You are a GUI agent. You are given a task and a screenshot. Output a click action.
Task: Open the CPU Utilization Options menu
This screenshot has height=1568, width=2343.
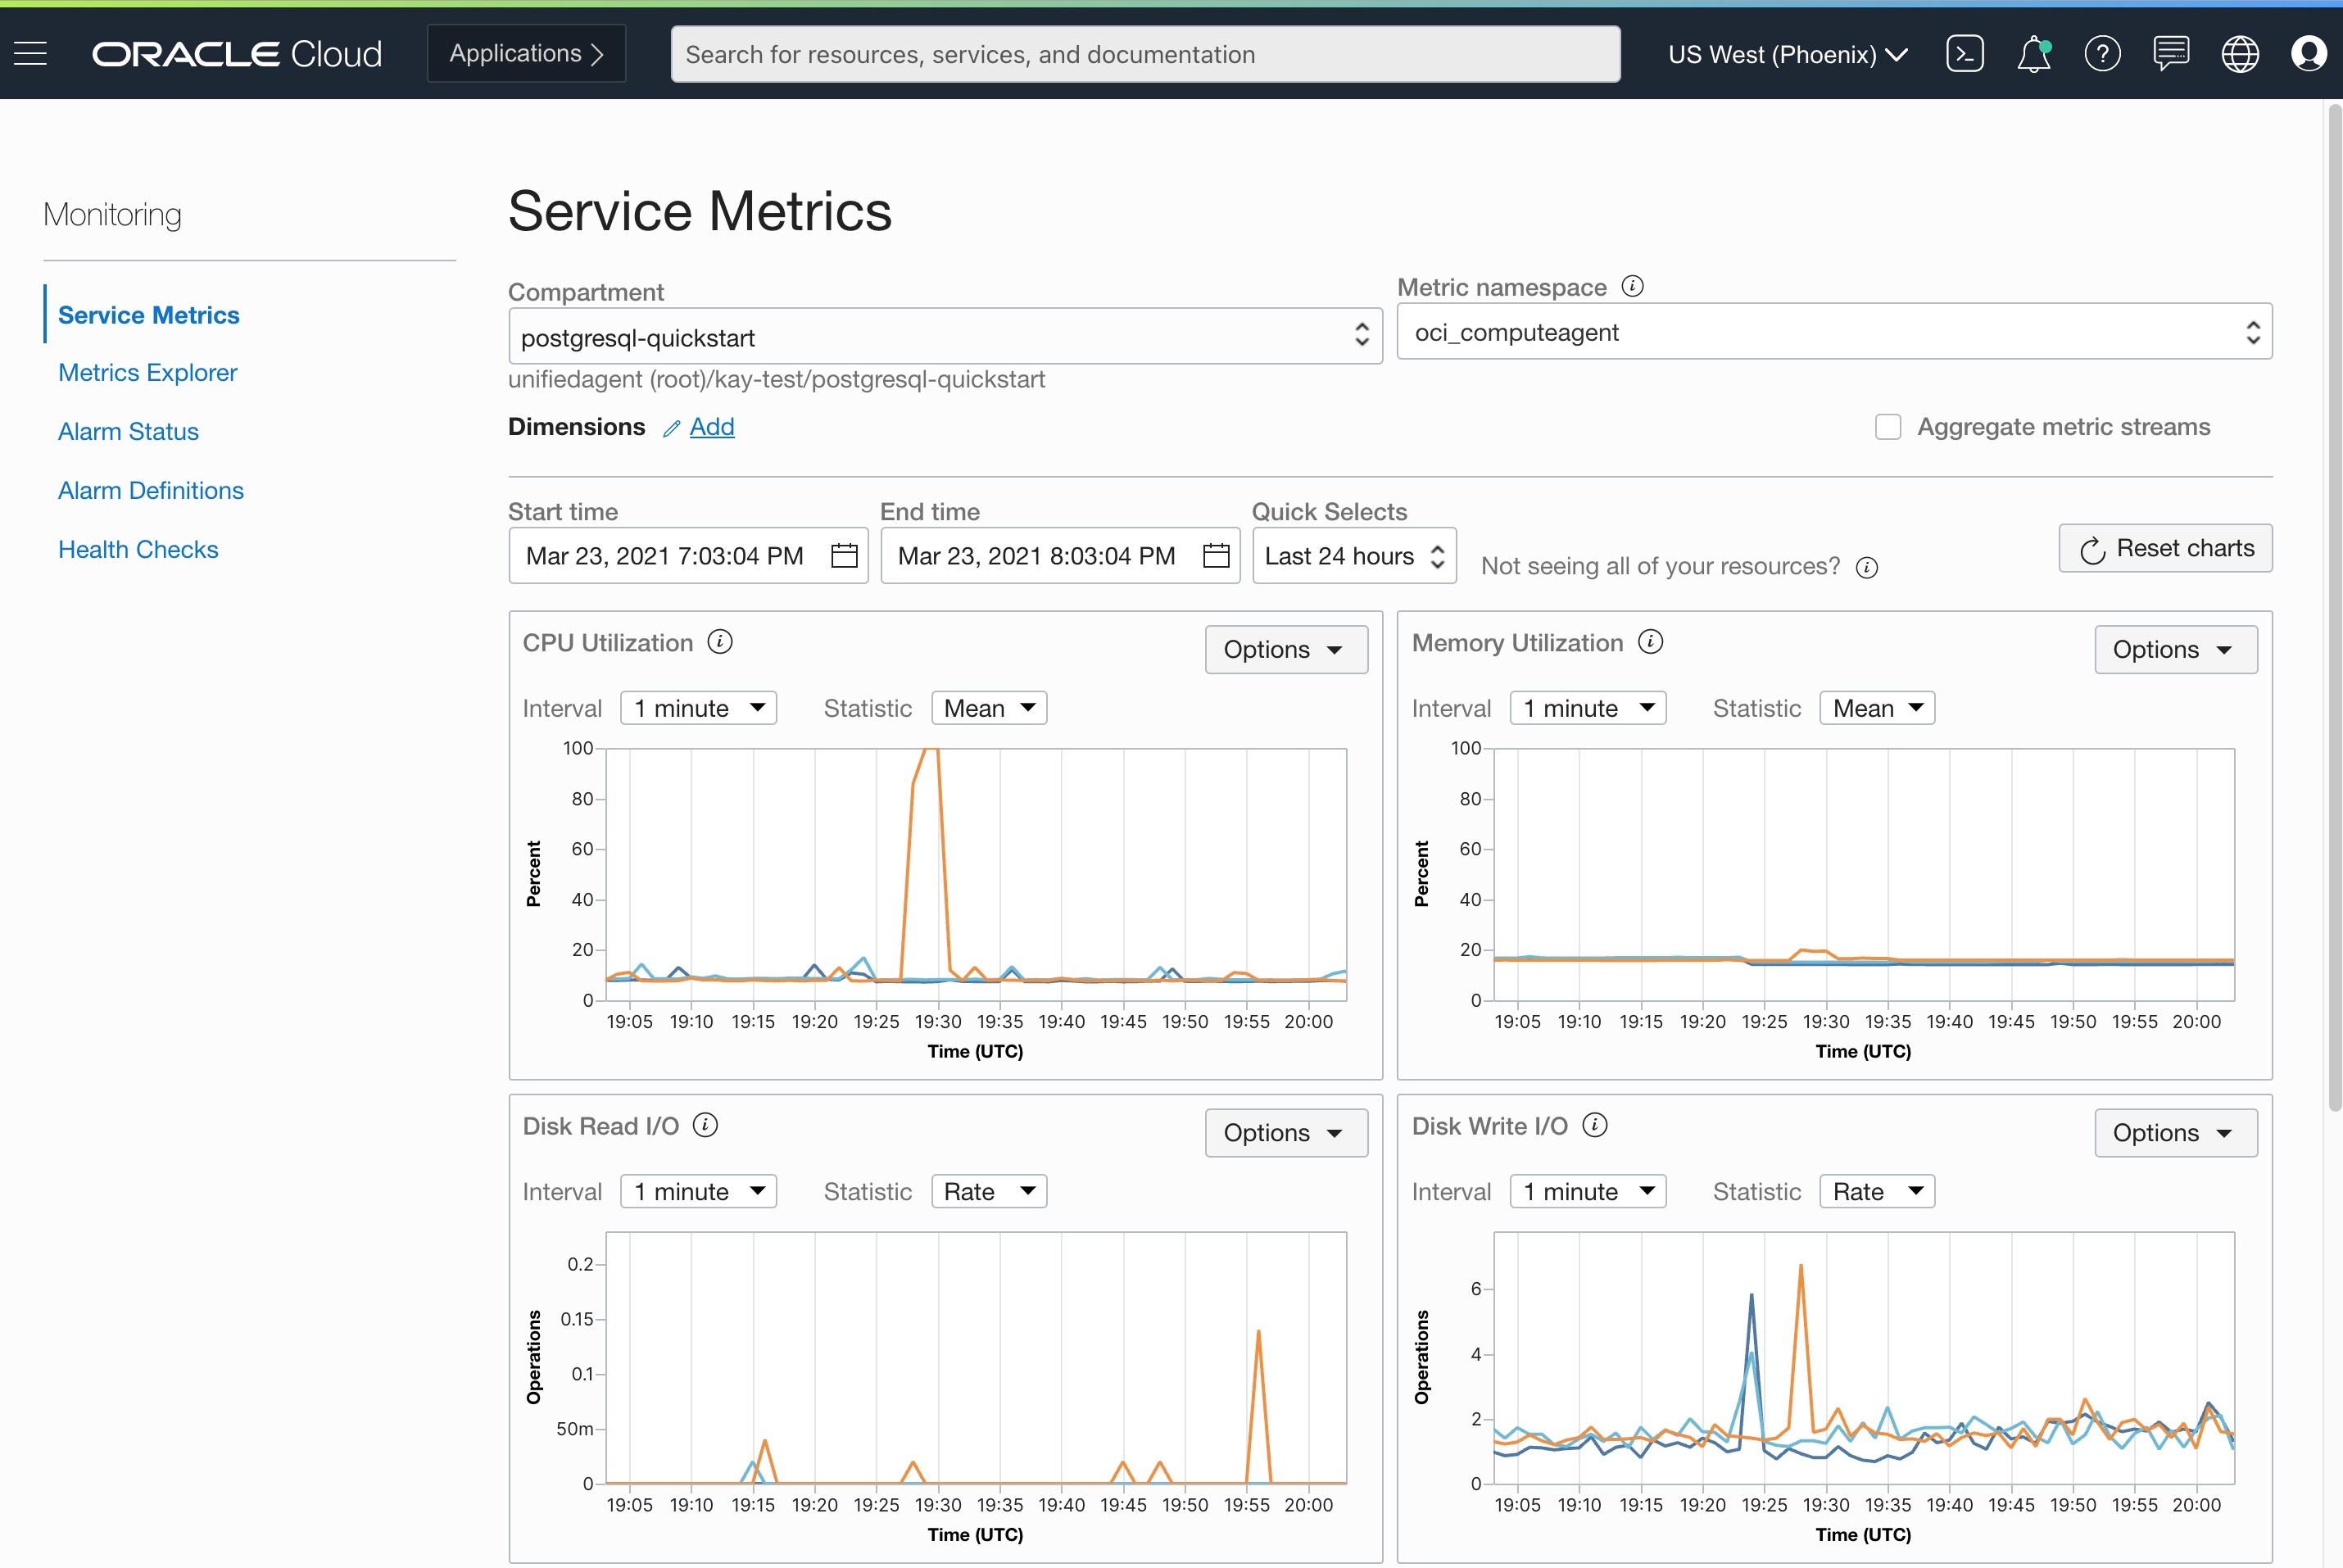(x=1286, y=650)
